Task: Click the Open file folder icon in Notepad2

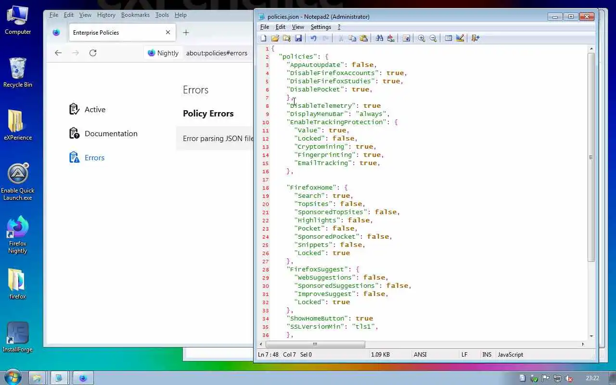Action: [275, 38]
